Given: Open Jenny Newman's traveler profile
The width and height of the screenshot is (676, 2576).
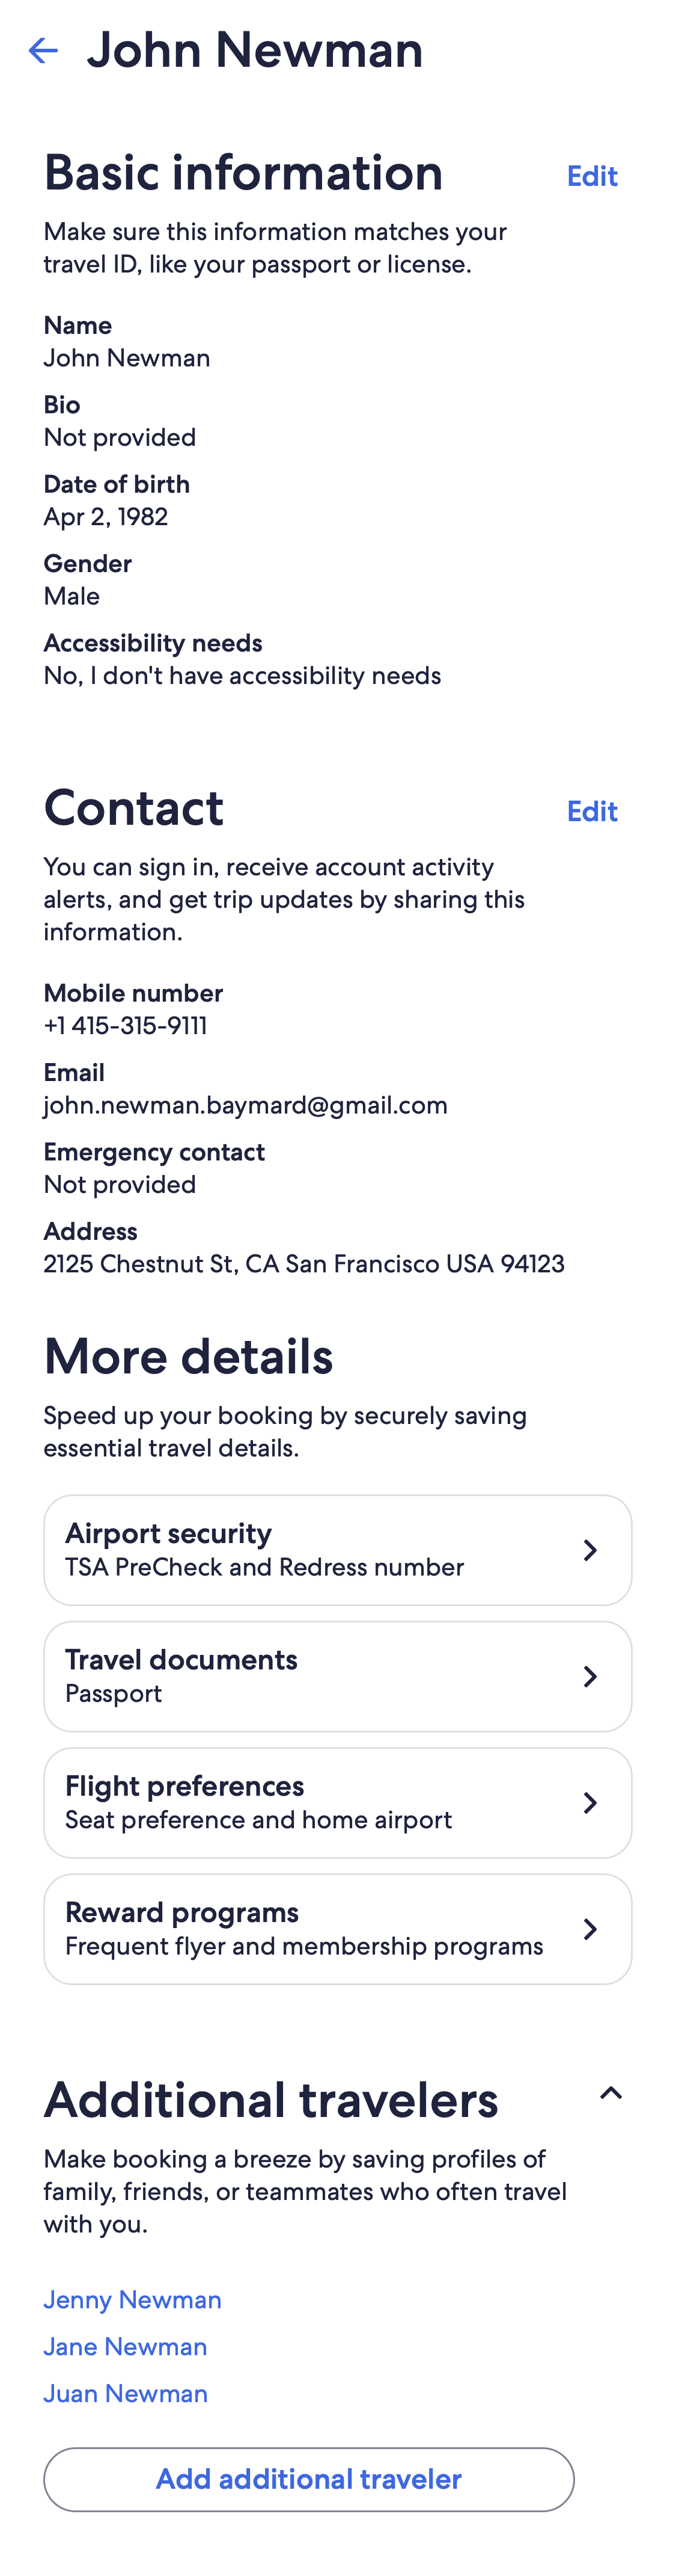Looking at the screenshot, I should click(132, 2300).
